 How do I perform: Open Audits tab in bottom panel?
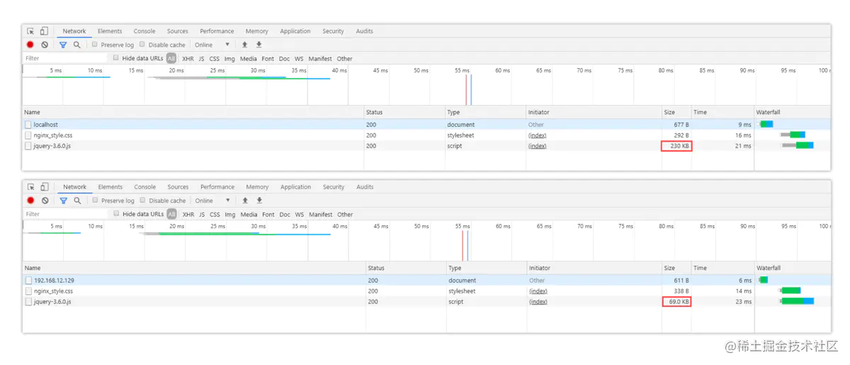(x=365, y=187)
